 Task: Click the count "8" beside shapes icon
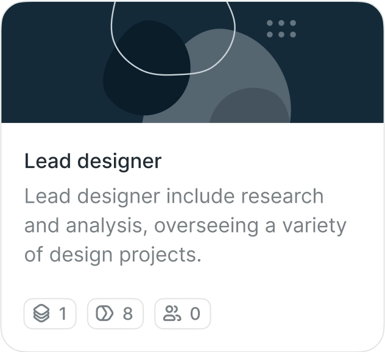click(127, 314)
